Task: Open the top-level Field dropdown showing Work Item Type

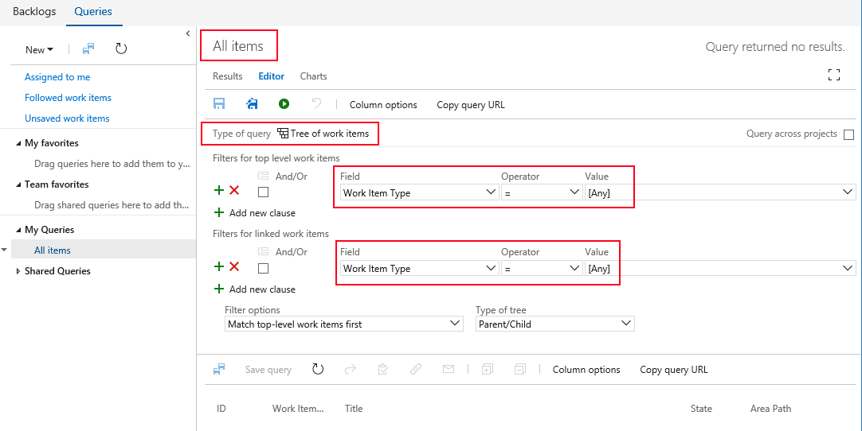Action: pos(419,192)
